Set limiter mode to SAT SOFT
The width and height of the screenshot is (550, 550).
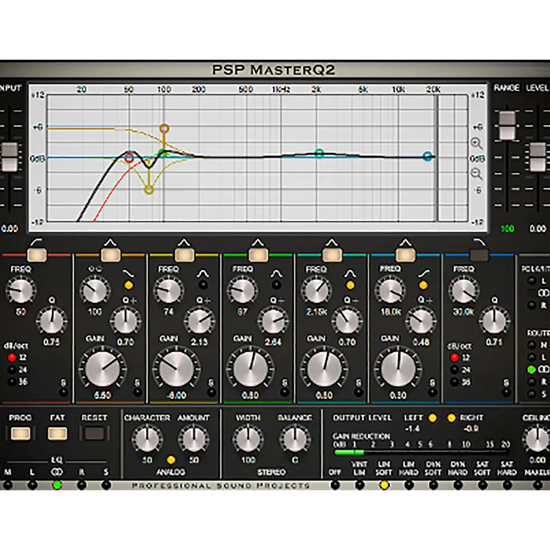[x=482, y=485]
